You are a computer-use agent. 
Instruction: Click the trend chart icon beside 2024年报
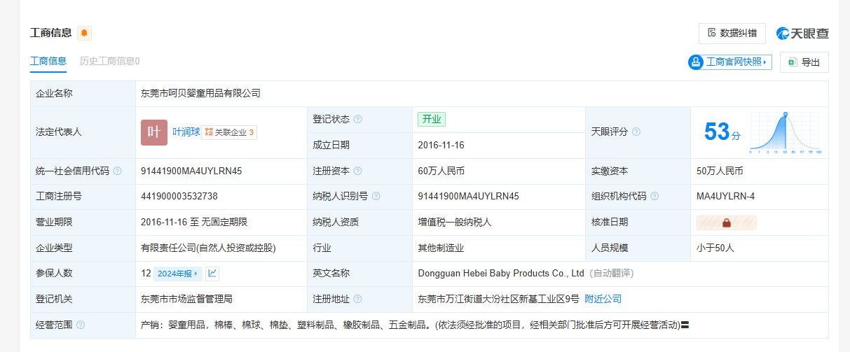(x=213, y=274)
